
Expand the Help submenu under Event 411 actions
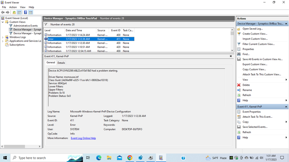pyautogui.click(x=286, y=138)
